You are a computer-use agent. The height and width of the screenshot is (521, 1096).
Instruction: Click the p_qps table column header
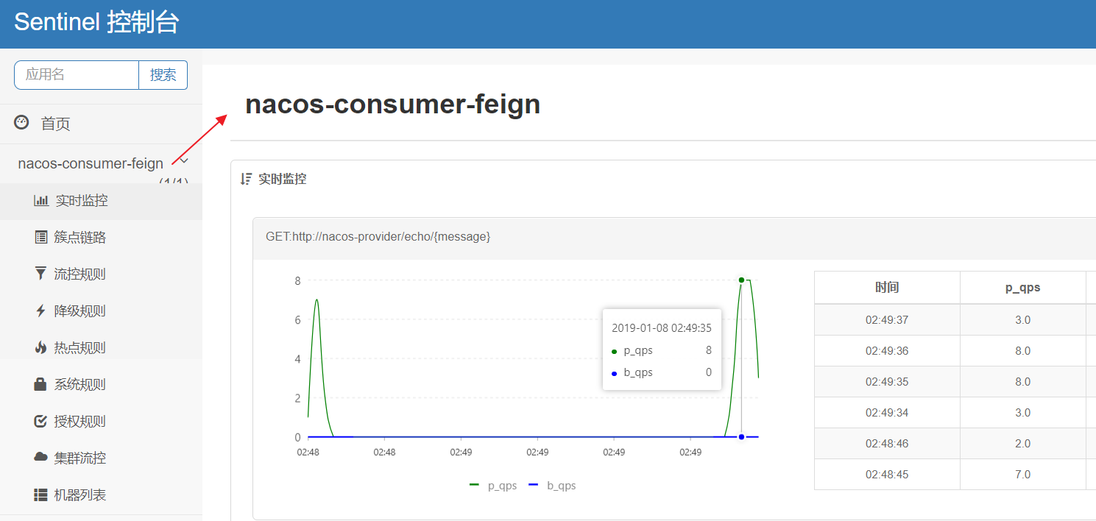tap(1023, 287)
